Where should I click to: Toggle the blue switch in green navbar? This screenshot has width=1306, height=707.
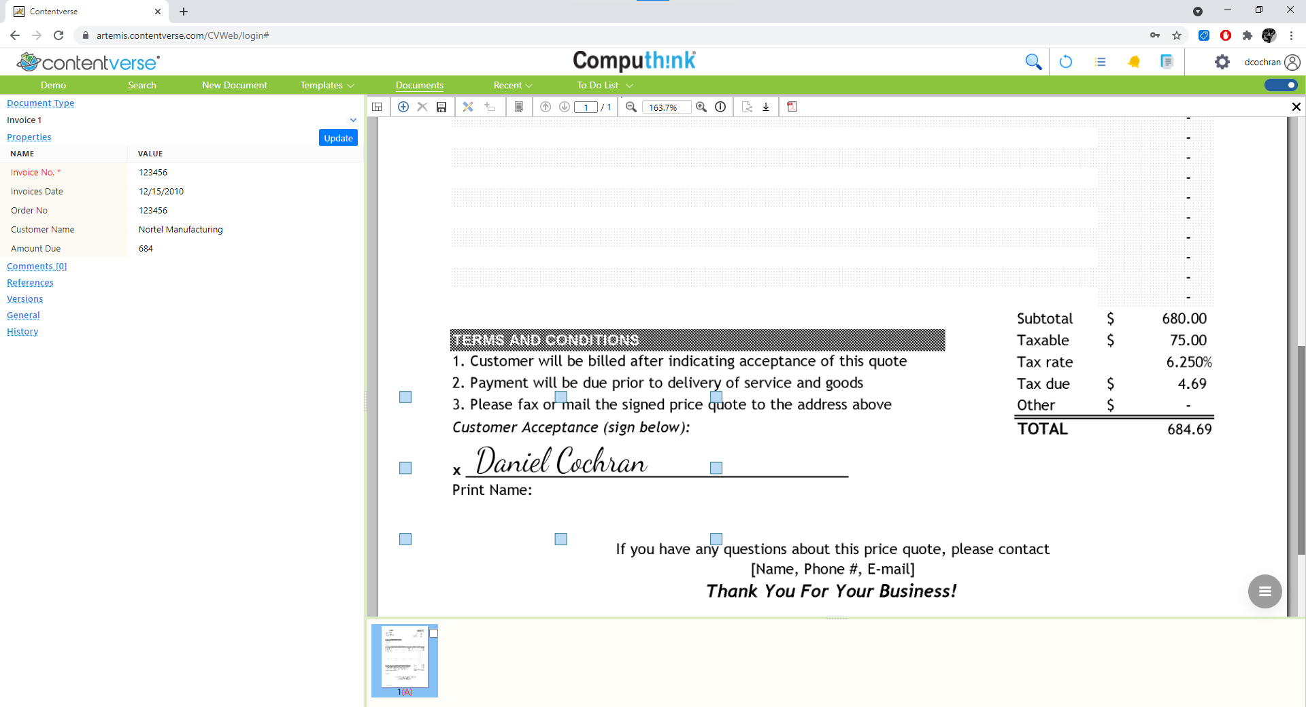pyautogui.click(x=1281, y=85)
